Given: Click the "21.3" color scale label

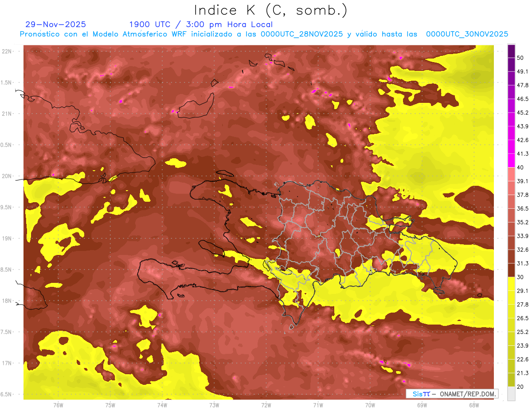Looking at the screenshot, I should (523, 373).
